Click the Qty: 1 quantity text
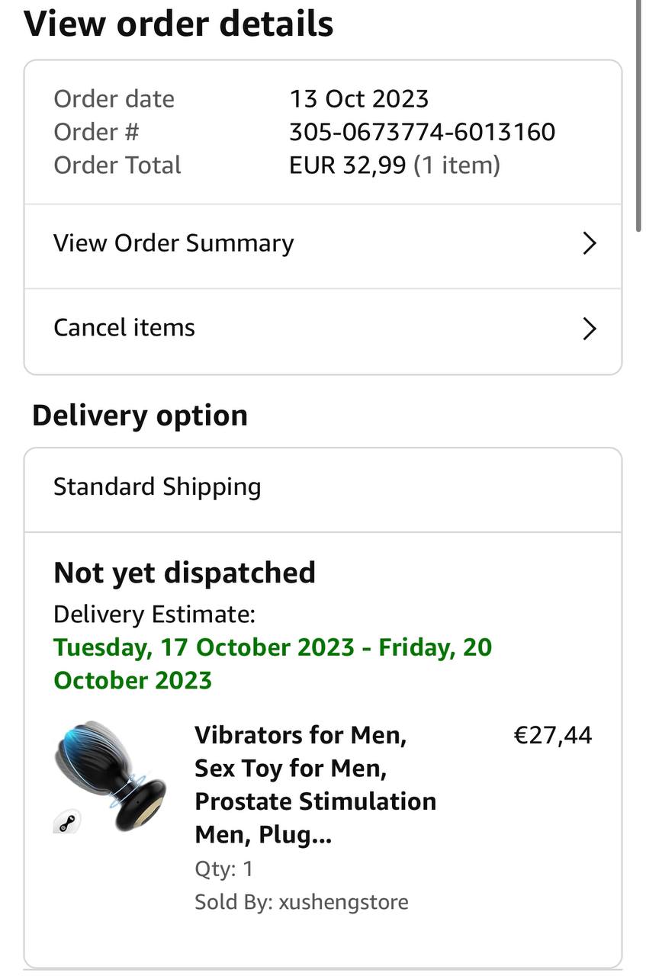 pyautogui.click(x=224, y=869)
